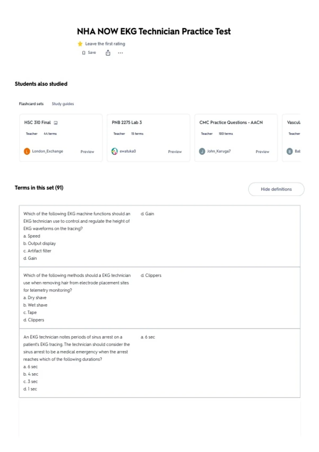Preview the HSC 310 Final set
This screenshot has height=452, width=319.
[x=87, y=152]
